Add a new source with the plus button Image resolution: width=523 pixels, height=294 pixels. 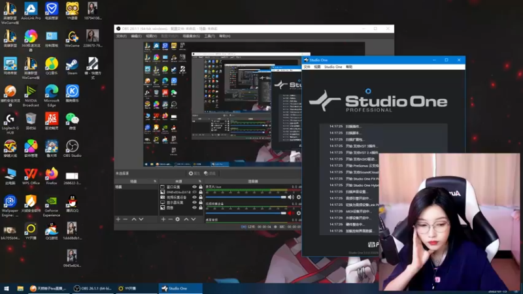tap(163, 220)
